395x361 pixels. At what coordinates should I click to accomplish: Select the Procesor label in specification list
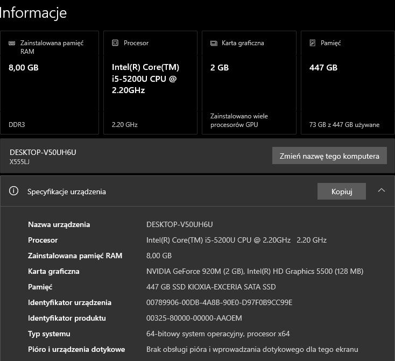[x=43, y=240]
